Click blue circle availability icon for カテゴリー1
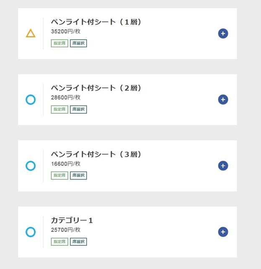 31,232
